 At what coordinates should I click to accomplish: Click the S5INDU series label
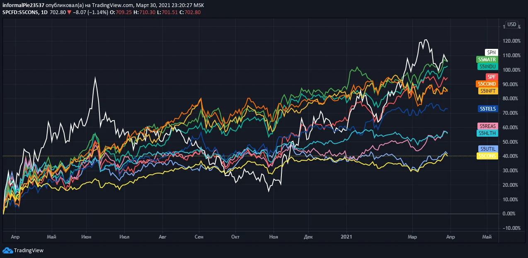click(487, 66)
